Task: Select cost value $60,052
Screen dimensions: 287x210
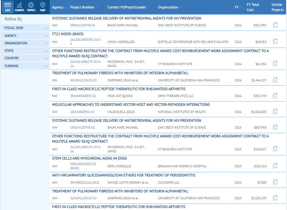Action: point(261,42)
